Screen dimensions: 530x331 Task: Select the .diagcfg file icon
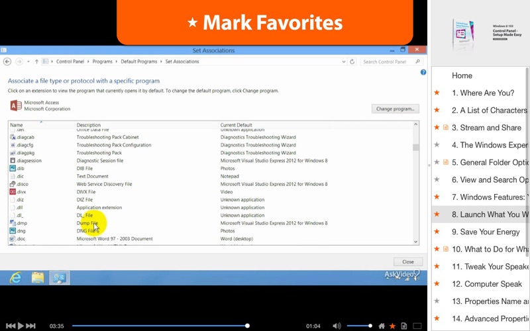(x=13, y=145)
